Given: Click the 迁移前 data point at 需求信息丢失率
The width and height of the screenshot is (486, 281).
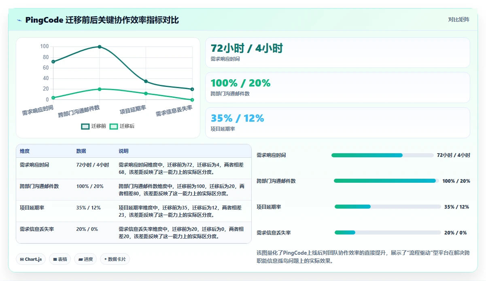Looking at the screenshot, I should 192,89.
